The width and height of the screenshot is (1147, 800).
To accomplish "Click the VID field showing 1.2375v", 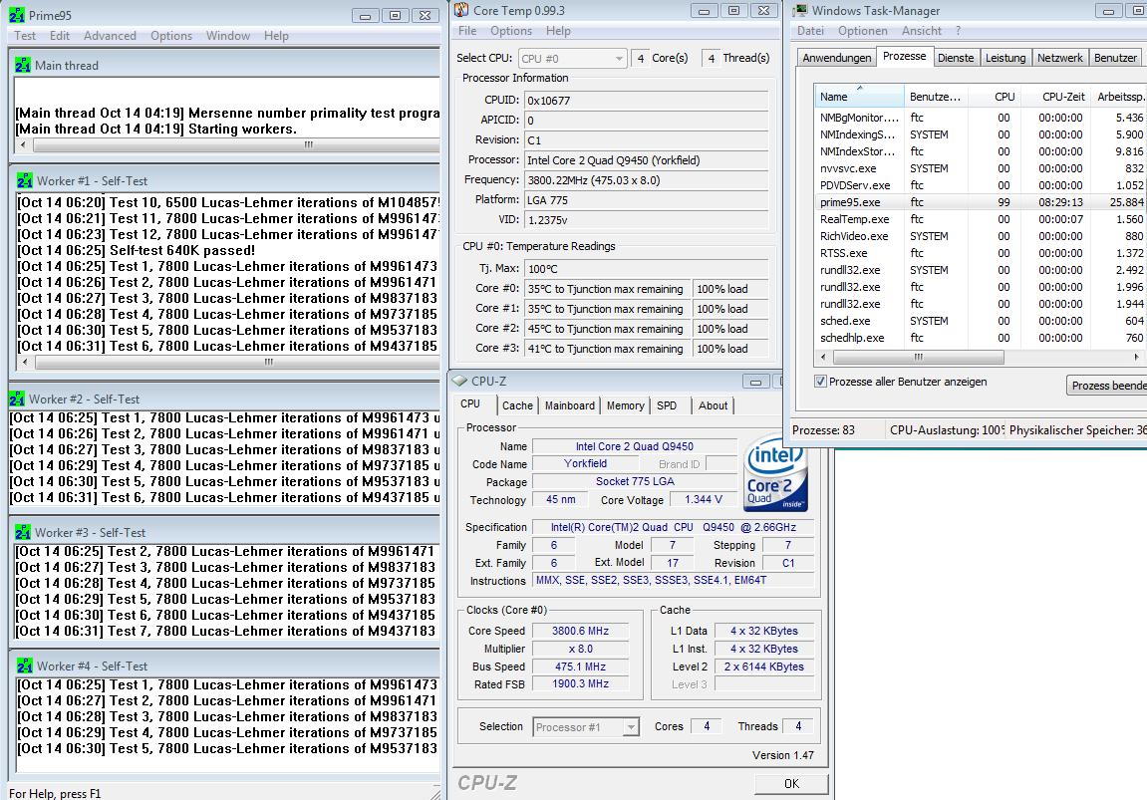I will pos(647,219).
